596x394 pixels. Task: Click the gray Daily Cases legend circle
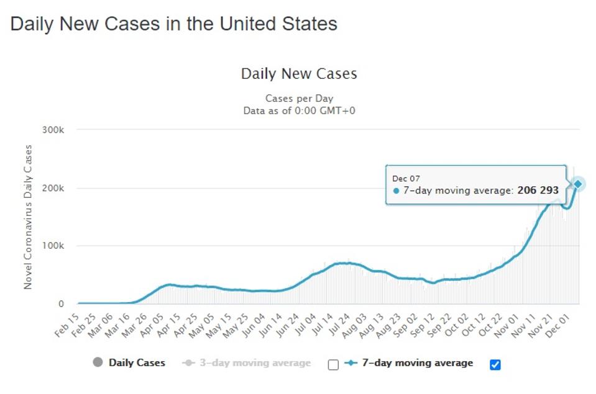click(98, 363)
